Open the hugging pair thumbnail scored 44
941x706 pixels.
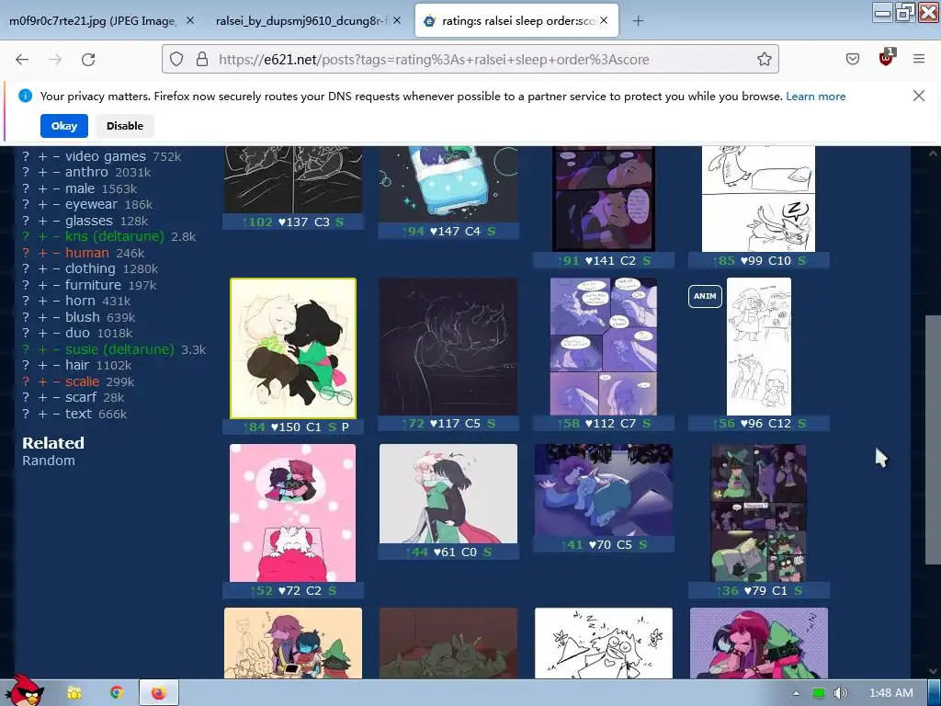click(448, 494)
